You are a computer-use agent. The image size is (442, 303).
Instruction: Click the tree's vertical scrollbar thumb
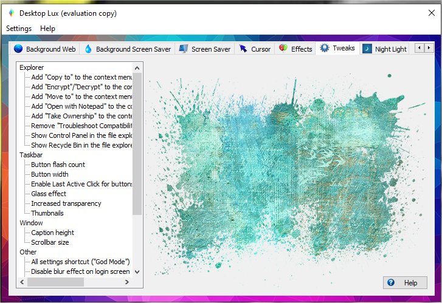coord(137,144)
